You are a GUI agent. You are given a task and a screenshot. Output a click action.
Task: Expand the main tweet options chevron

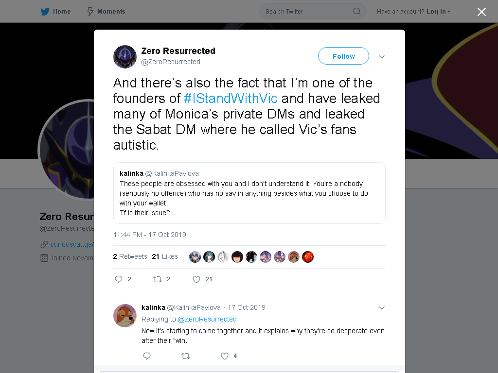(382, 57)
